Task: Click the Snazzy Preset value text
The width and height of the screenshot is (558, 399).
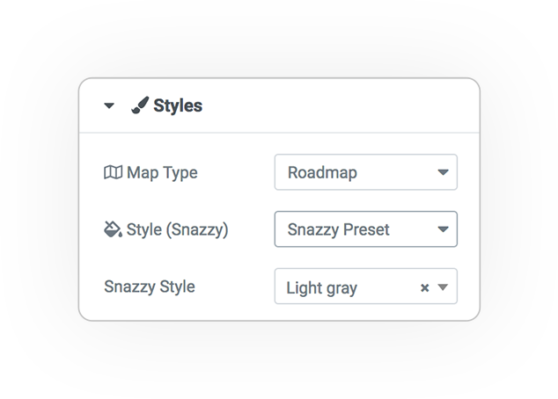Action: pos(339,230)
